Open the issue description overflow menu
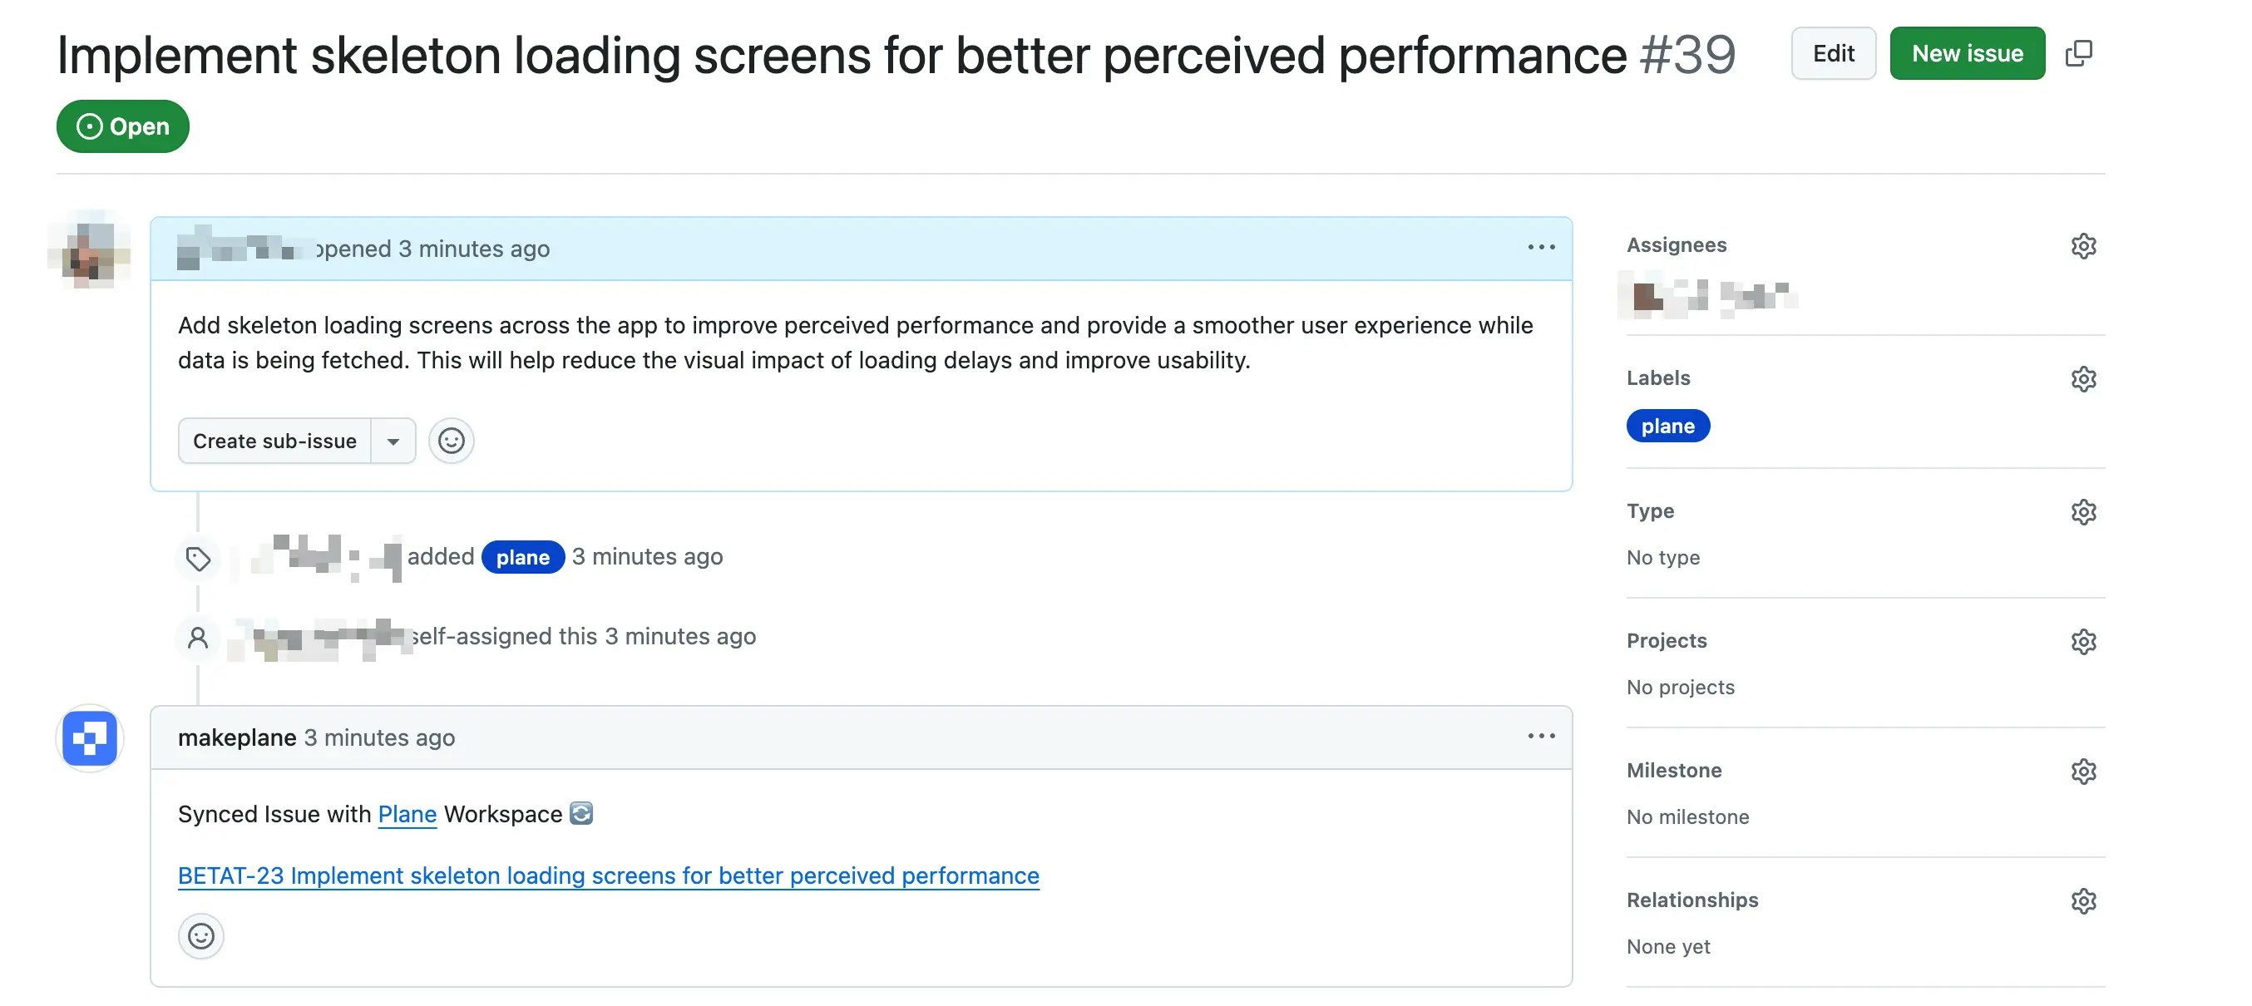Viewport: 2252px width, 1006px height. [x=1541, y=248]
